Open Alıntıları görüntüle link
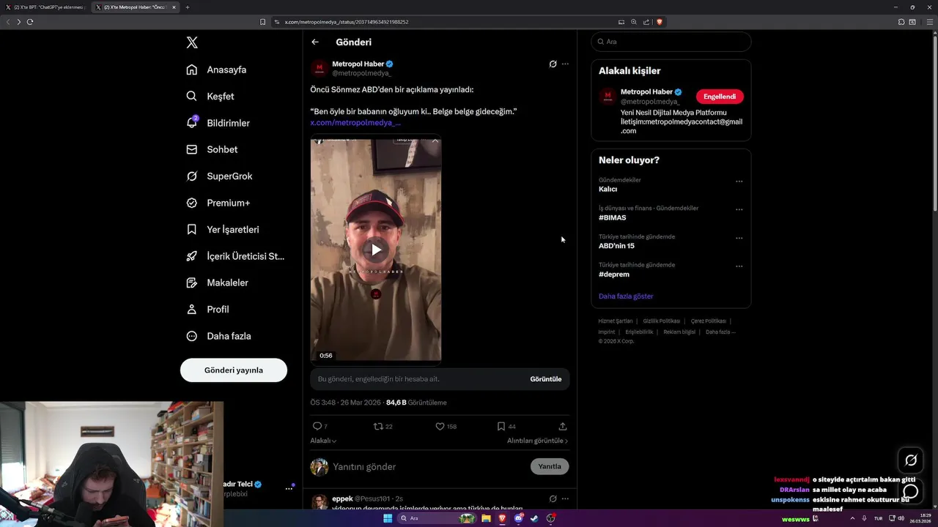Viewport: 938px width, 527px height. (537, 441)
